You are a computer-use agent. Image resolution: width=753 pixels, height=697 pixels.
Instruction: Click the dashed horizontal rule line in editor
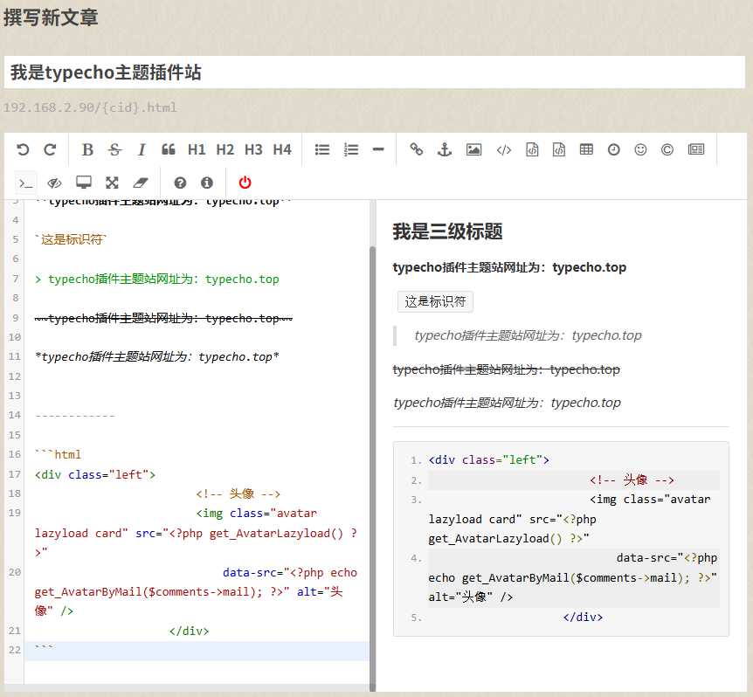pyautogui.click(x=75, y=416)
